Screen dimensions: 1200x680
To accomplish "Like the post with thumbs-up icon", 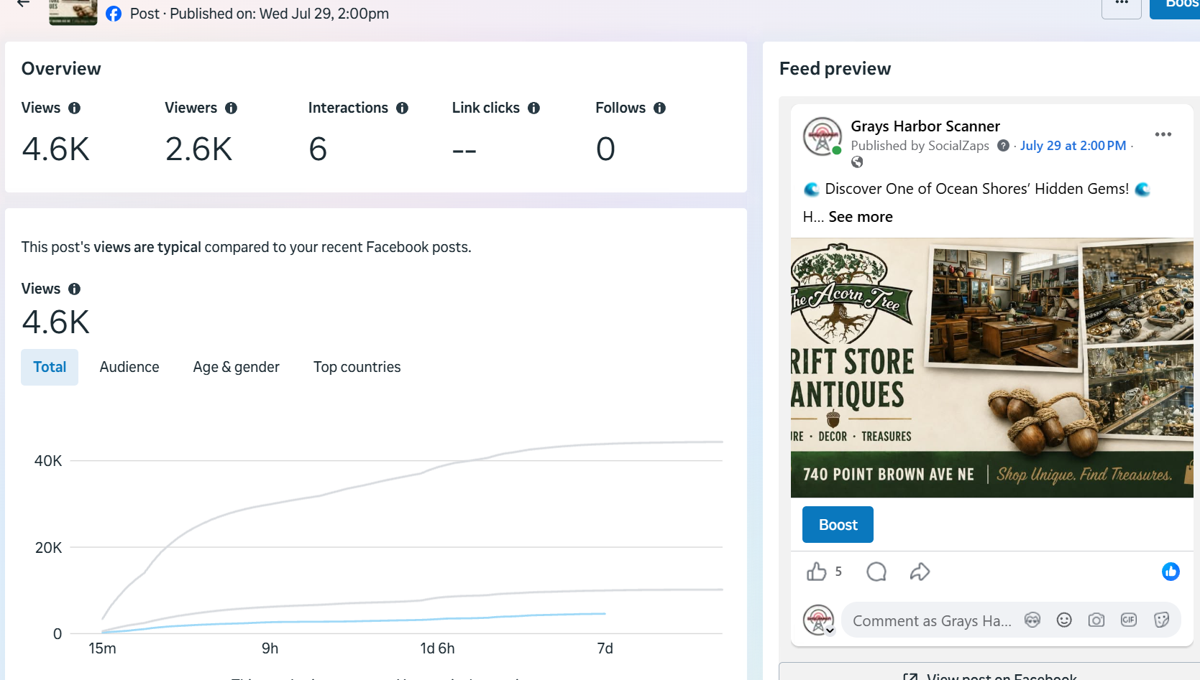I will 816,572.
